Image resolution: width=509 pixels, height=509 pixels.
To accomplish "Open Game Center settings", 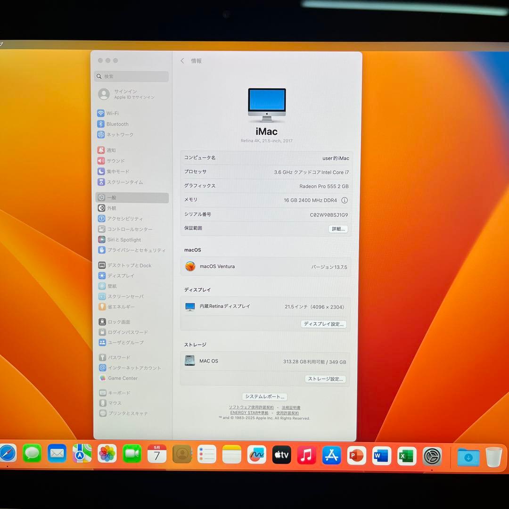I will 122,378.
